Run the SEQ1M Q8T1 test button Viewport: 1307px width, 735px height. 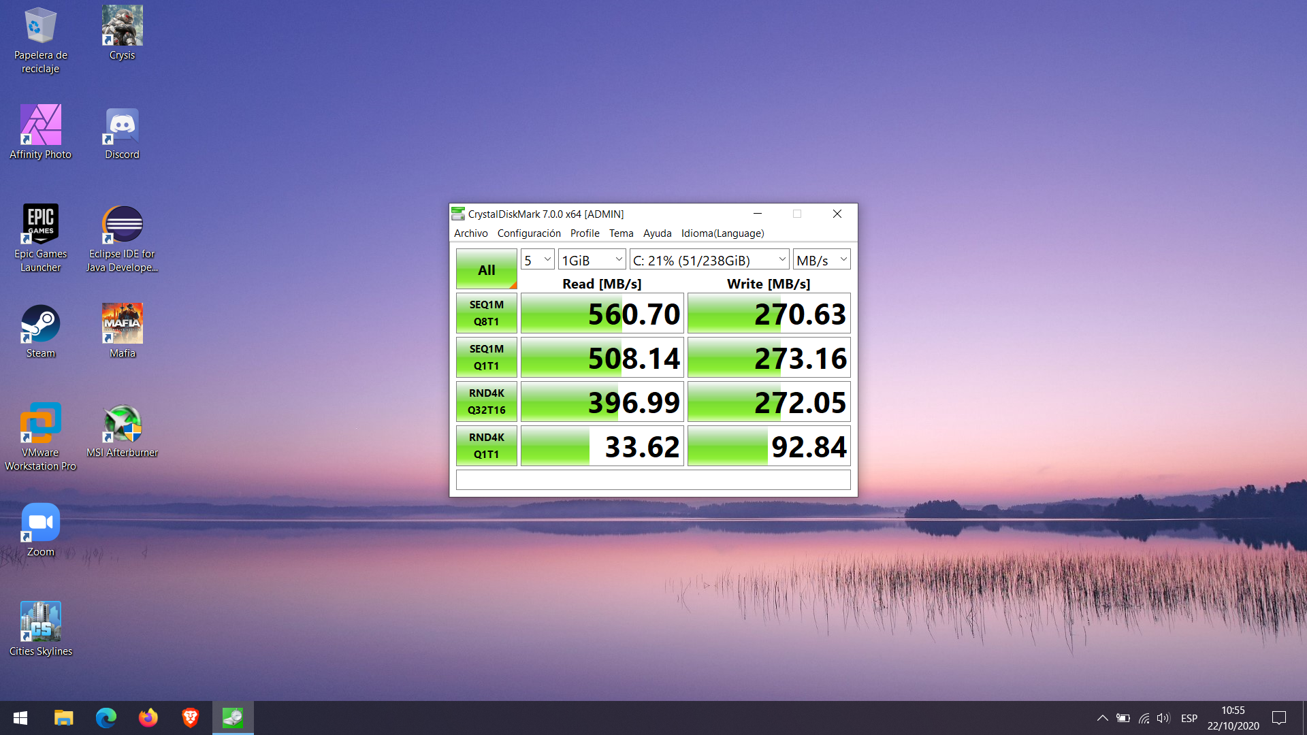coord(486,313)
